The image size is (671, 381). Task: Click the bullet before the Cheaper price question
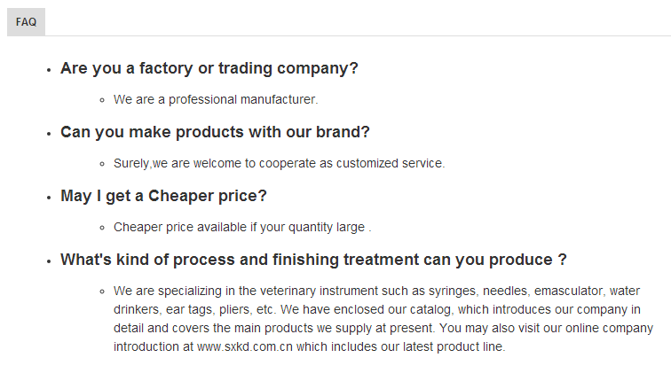coord(49,198)
